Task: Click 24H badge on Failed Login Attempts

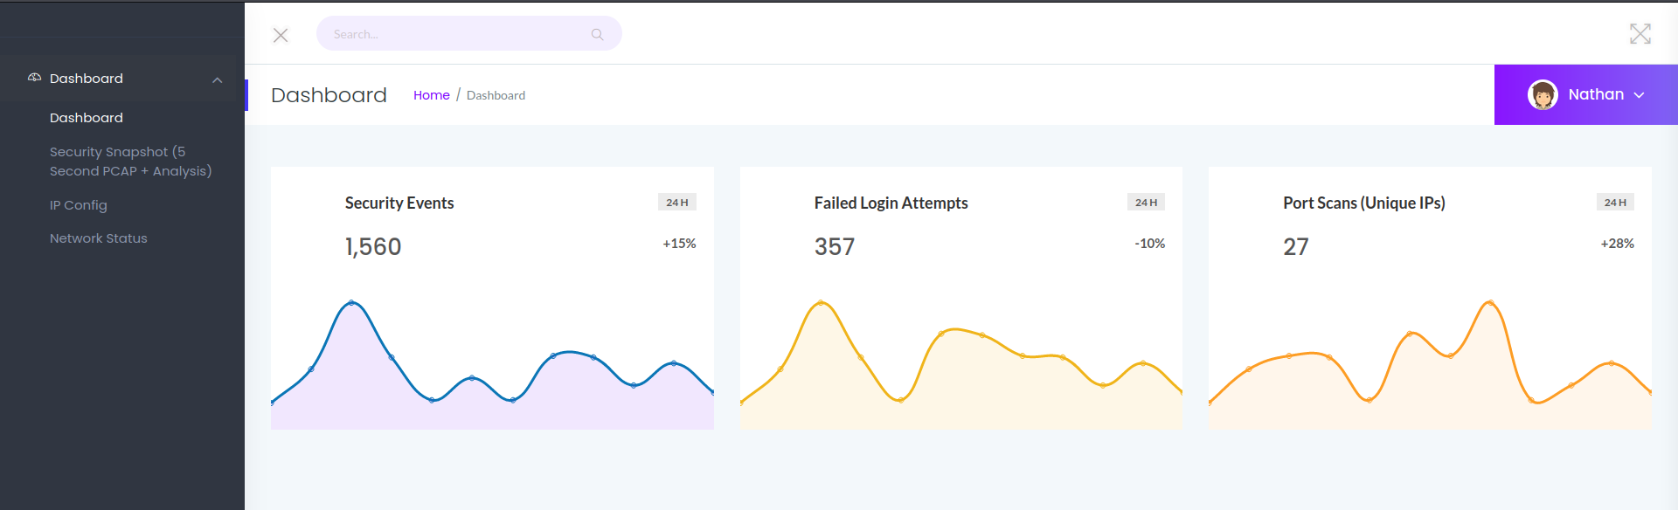Action: 1146,203
